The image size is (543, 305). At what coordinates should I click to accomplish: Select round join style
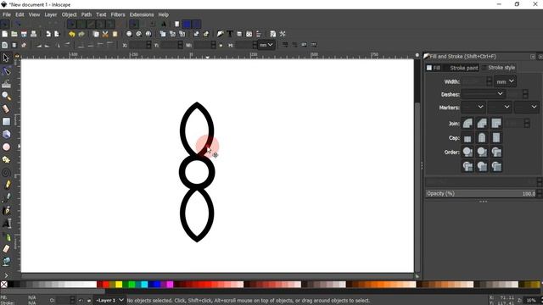pyautogui.click(x=467, y=124)
